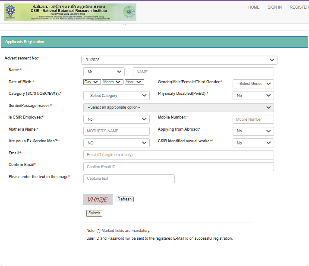Go to the HOME menu item
309x266 pixels.
coord(254,7)
